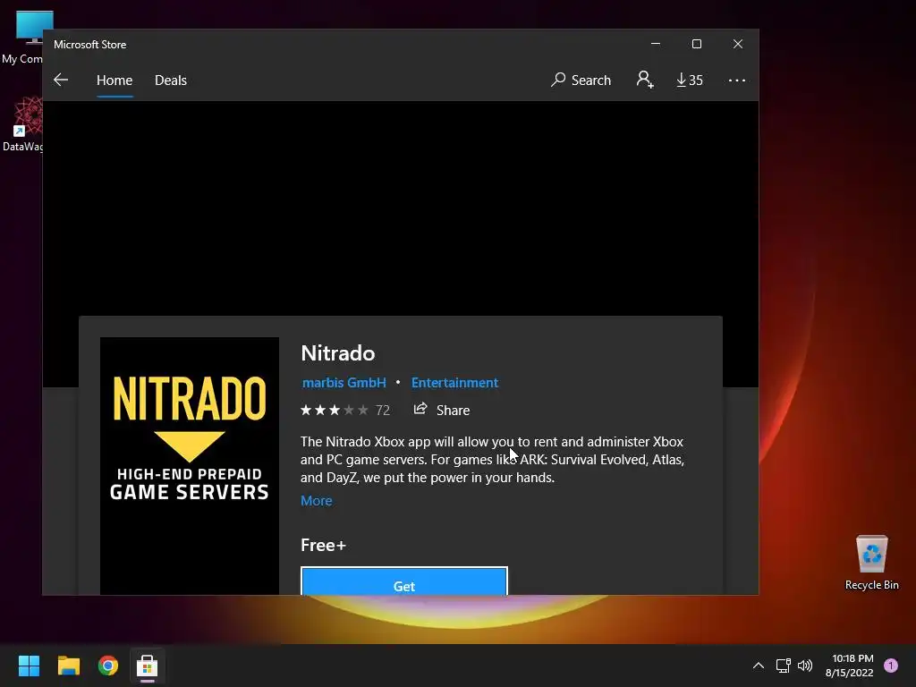This screenshot has width=916, height=687.
Task: Open the clock showing 10:18 PM
Action: (x=850, y=666)
